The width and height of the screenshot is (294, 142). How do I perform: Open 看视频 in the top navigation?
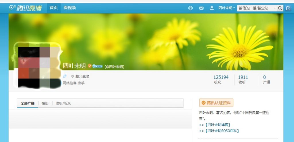click(70, 8)
